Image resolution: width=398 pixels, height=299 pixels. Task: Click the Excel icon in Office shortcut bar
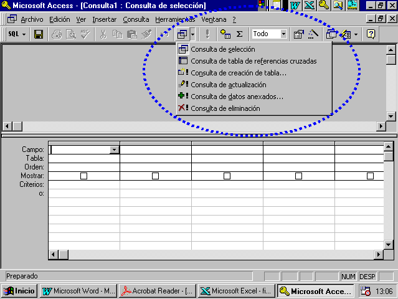tap(310, 5)
